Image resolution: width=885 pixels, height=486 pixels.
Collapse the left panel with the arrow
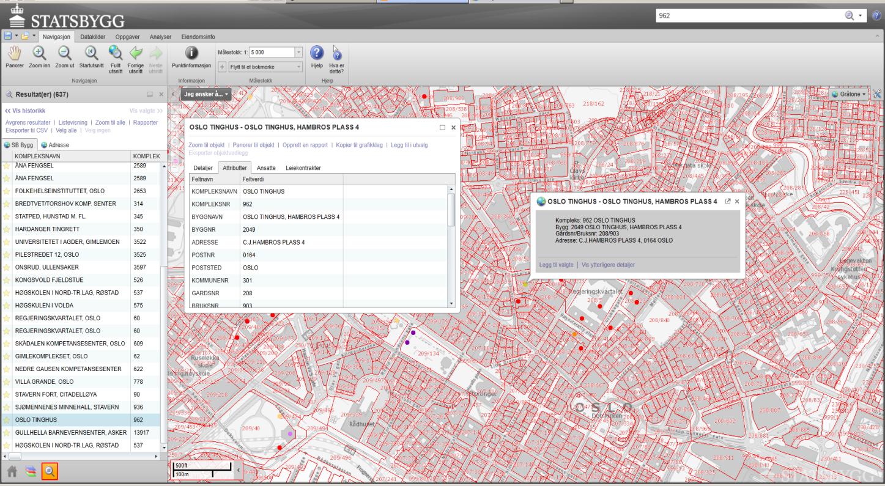coord(174,94)
